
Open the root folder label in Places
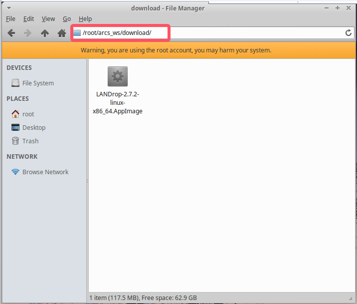pyautogui.click(x=28, y=114)
